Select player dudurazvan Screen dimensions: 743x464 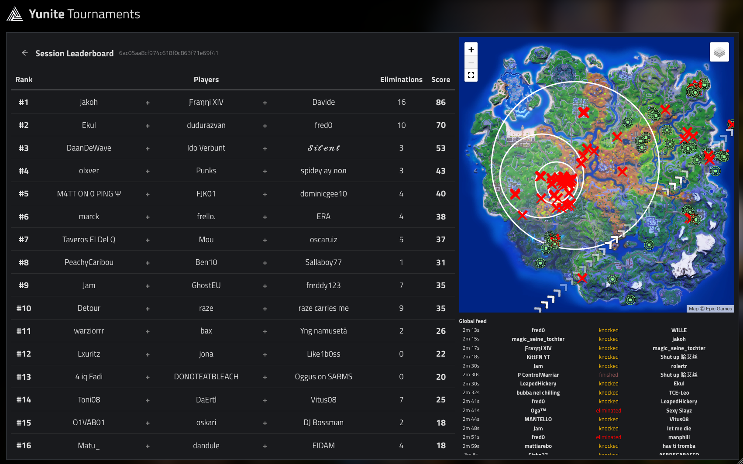click(x=206, y=125)
